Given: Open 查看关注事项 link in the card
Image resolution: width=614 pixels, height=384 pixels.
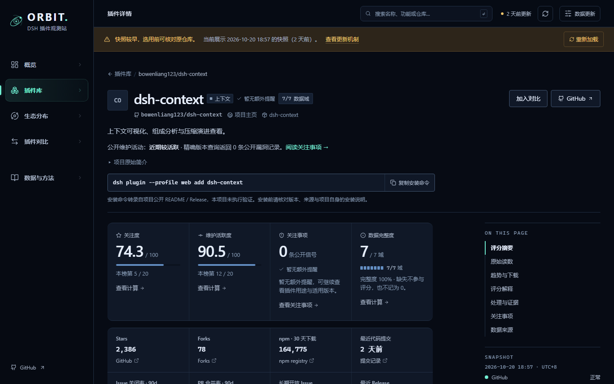Looking at the screenshot, I should click(298, 305).
